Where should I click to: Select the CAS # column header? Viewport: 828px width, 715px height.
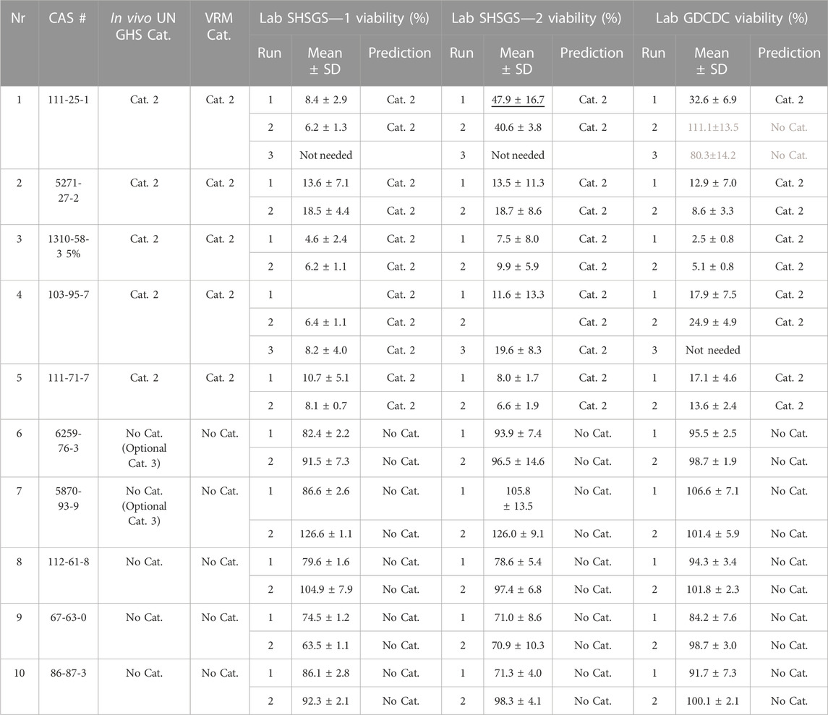coord(67,19)
